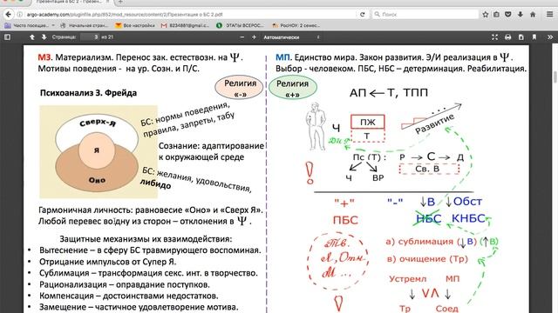Click the 'Сверх-Я' label in diagram
558x313 pixels.
tap(98, 123)
